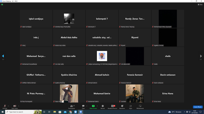The height and width of the screenshot is (114, 204).
Task: Open the View layout menu
Action: 200,4
